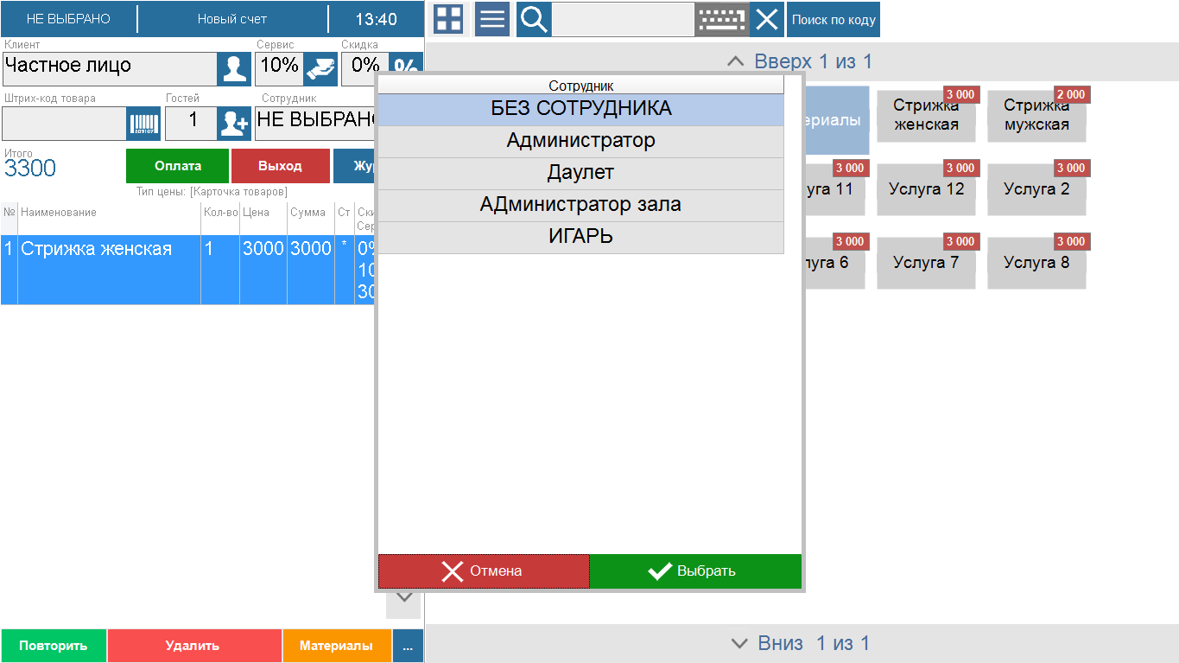Click the barcode scanner icon
The image size is (1179, 663).
pos(143,124)
